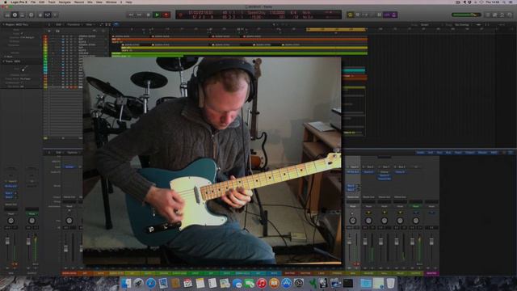Filter mixer by Inst channel strips
Viewport: 517px width, 291px height.
click(431, 153)
